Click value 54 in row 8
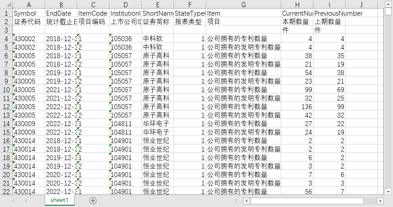The width and height of the screenshot is (393, 207). [297, 73]
